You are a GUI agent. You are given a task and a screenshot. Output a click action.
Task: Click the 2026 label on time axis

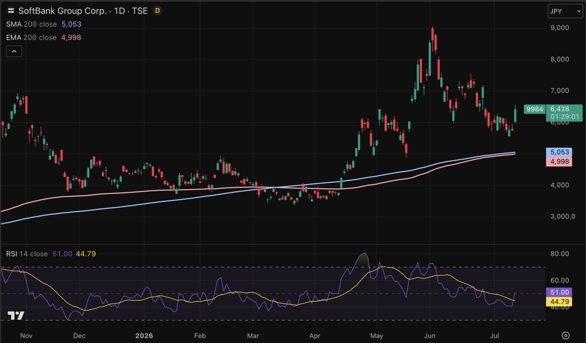(x=144, y=336)
